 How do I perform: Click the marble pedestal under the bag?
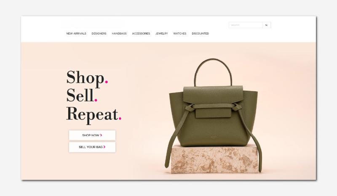(x=214, y=160)
